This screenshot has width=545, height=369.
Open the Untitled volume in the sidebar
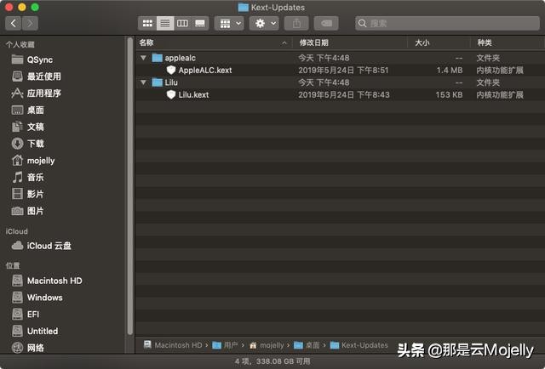point(34,331)
